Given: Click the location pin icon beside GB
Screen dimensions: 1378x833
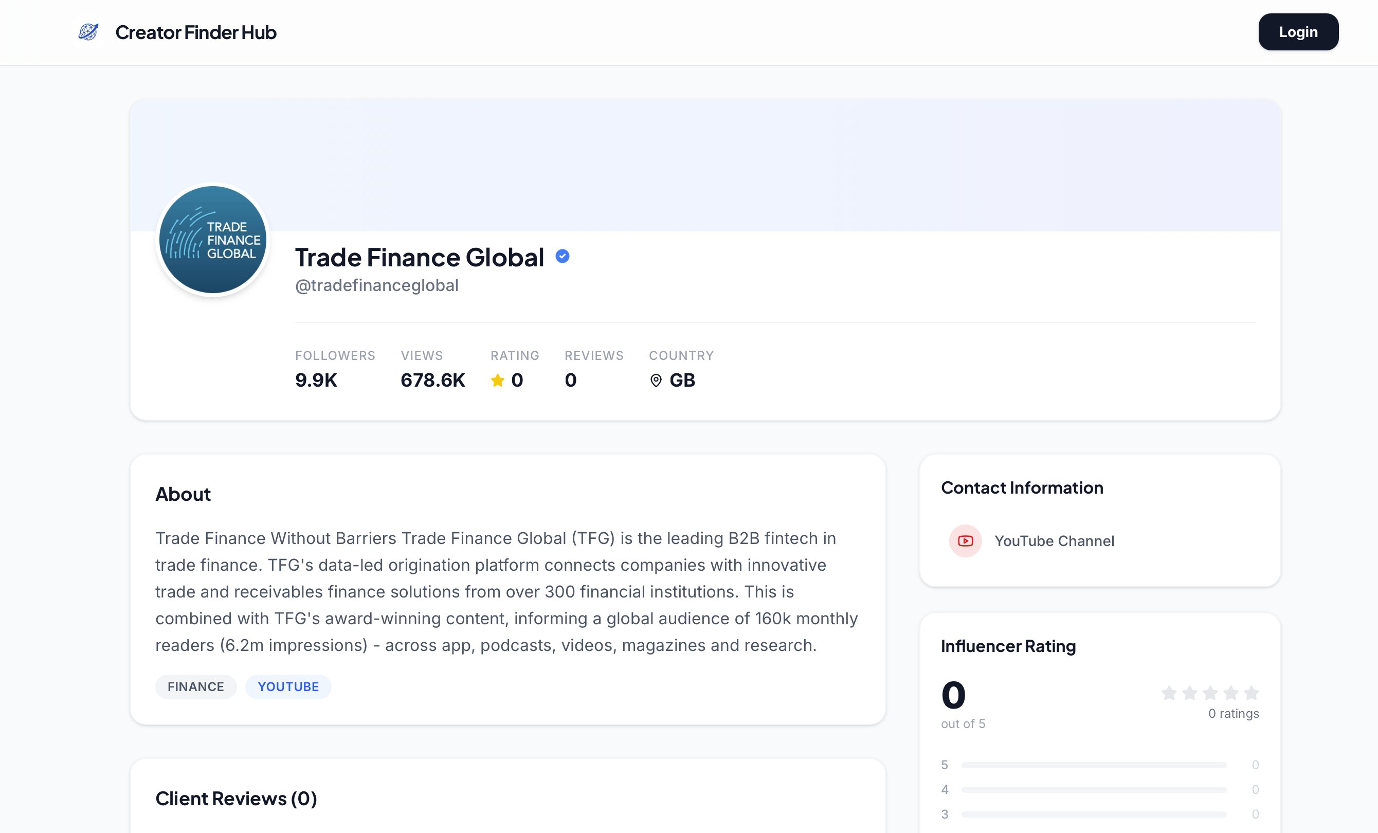Looking at the screenshot, I should [x=656, y=380].
